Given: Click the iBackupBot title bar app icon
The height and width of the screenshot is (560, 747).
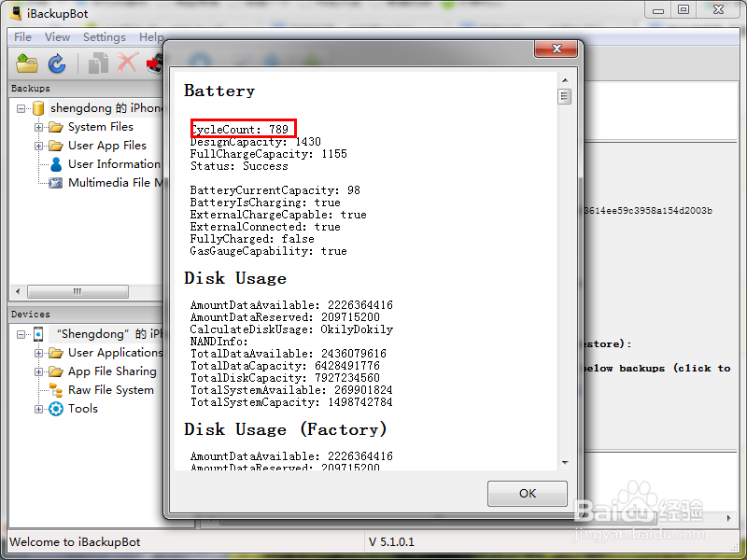Looking at the screenshot, I should coord(16,13).
